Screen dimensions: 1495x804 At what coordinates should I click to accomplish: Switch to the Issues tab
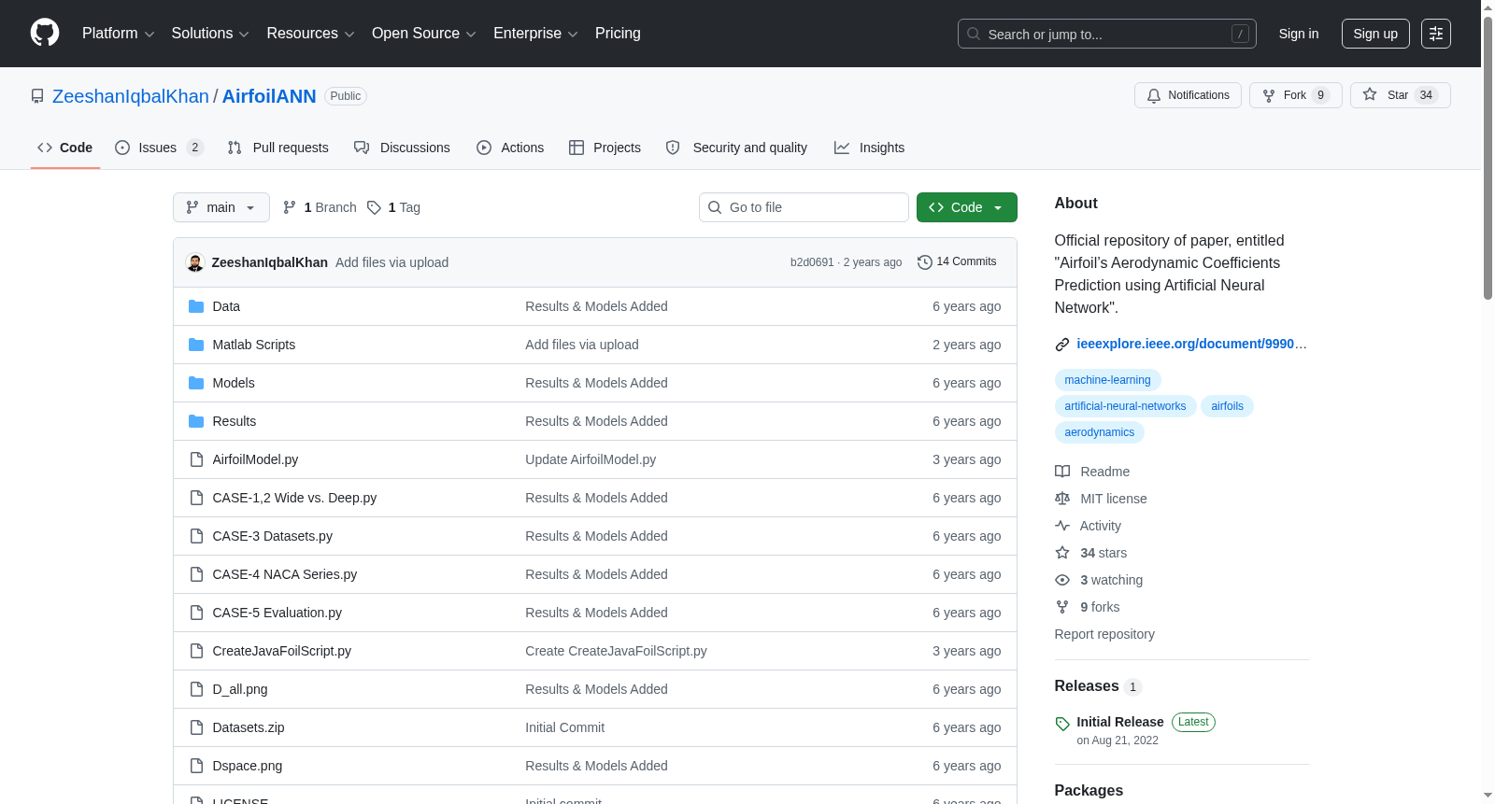[x=158, y=148]
